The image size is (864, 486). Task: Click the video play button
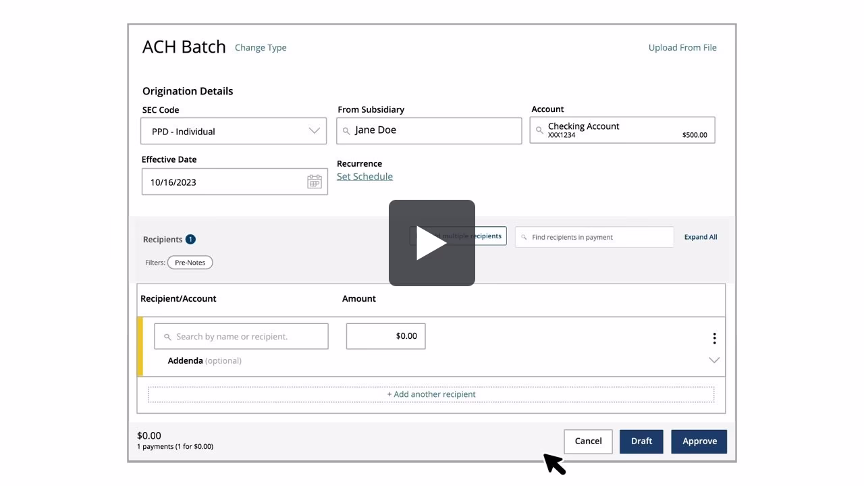431,243
